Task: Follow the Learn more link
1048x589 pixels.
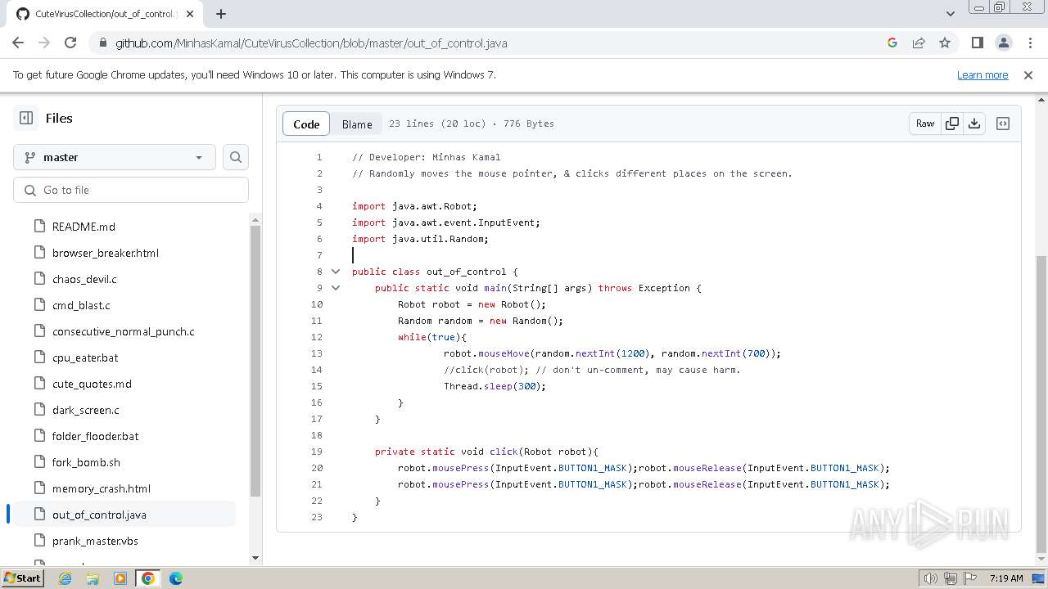Action: point(982,75)
